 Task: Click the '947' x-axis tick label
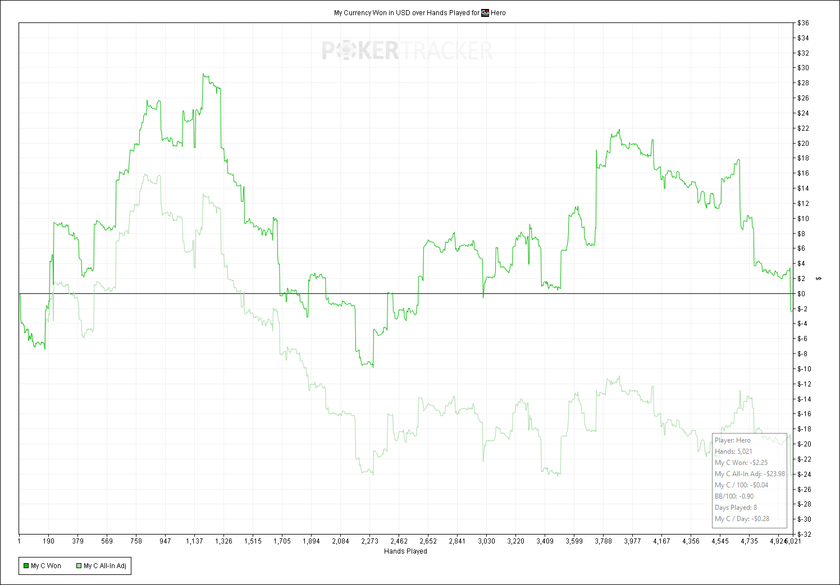coord(166,541)
